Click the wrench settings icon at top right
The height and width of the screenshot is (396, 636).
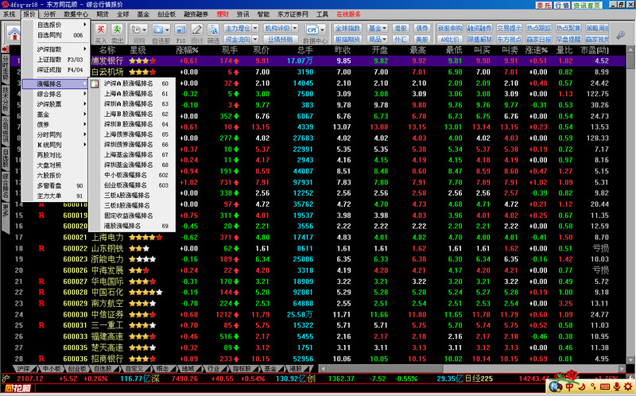[621, 33]
